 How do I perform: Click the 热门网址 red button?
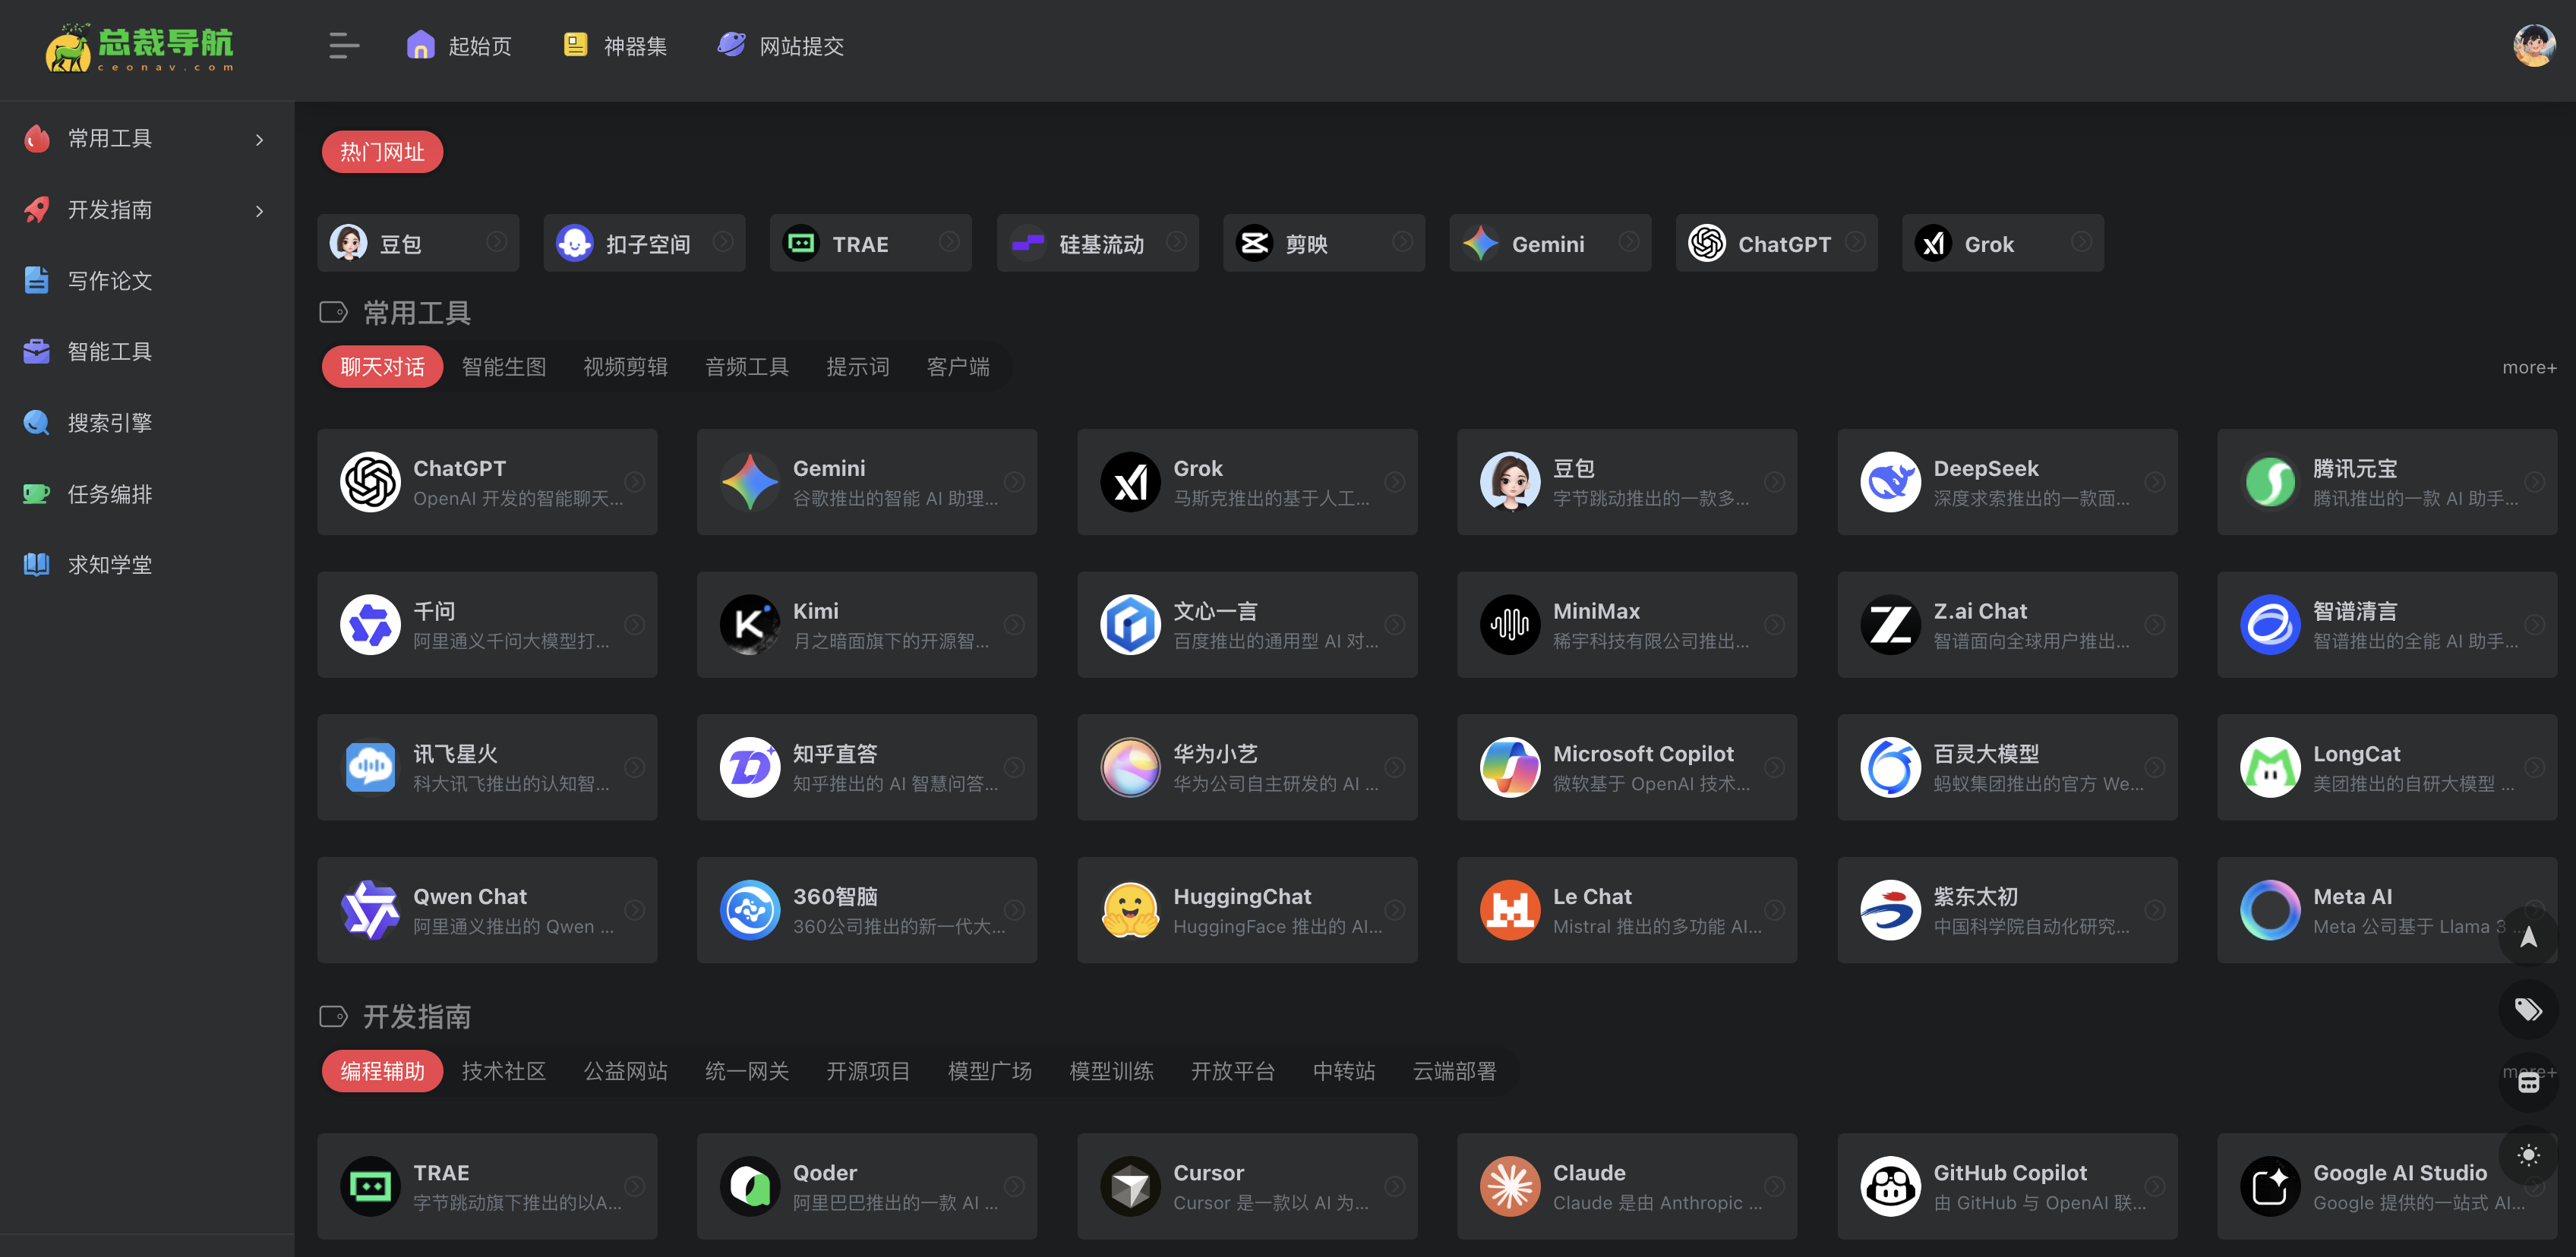click(x=382, y=152)
